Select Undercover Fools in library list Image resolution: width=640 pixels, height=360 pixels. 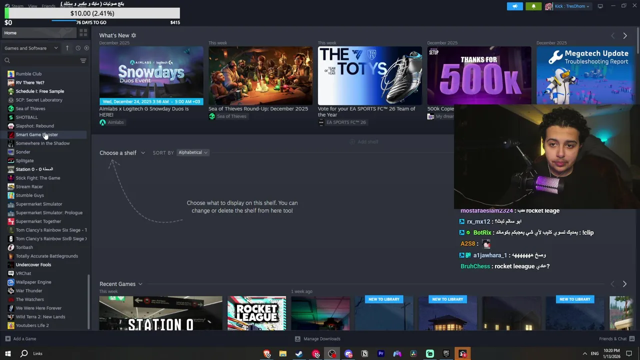(x=33, y=264)
